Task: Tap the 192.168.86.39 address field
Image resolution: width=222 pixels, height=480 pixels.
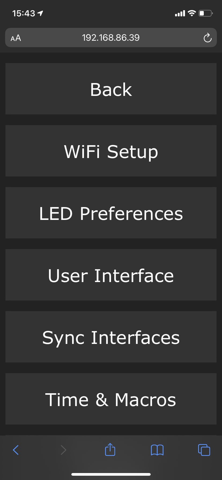Action: (111, 38)
